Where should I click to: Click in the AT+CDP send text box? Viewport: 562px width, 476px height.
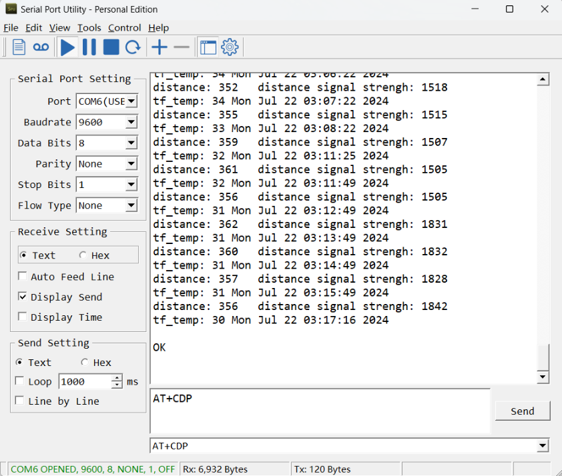[x=320, y=411]
